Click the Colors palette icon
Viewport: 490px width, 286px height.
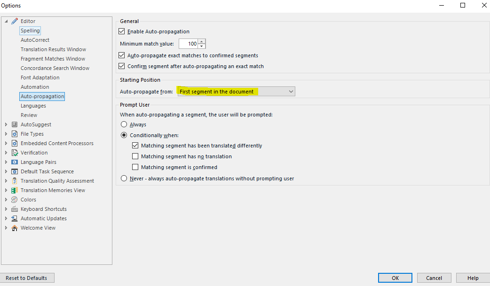point(15,200)
